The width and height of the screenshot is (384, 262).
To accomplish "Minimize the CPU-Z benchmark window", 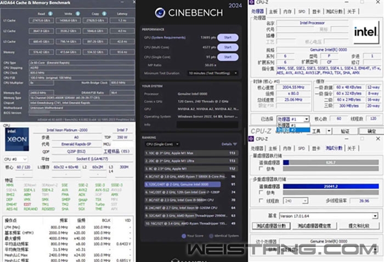I will (346, 139).
